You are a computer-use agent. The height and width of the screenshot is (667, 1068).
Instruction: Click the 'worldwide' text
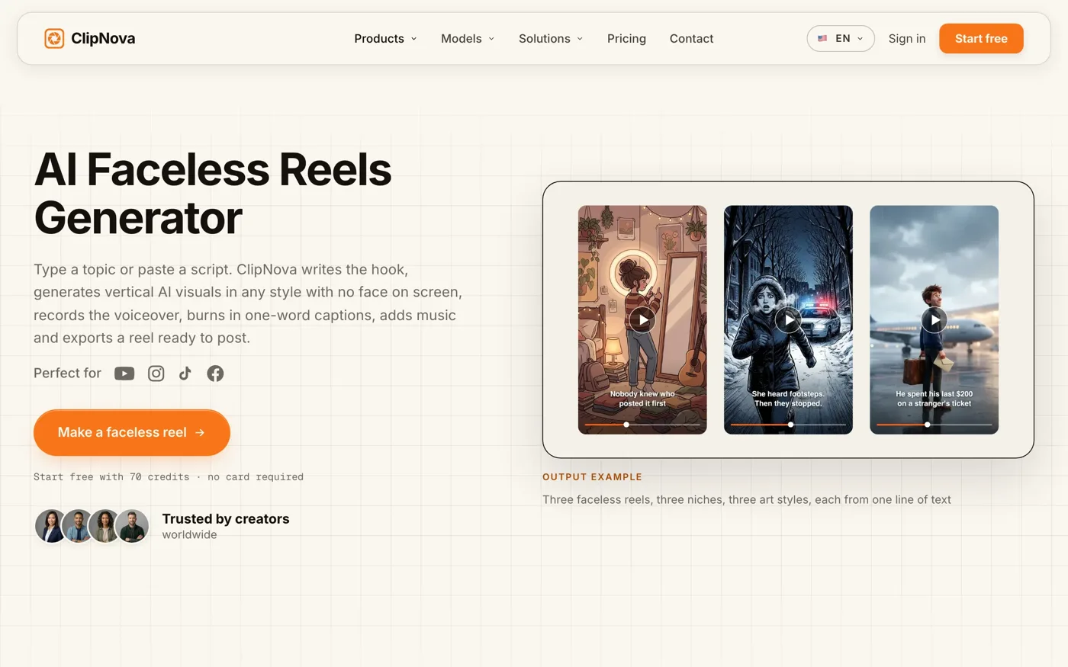pos(189,535)
